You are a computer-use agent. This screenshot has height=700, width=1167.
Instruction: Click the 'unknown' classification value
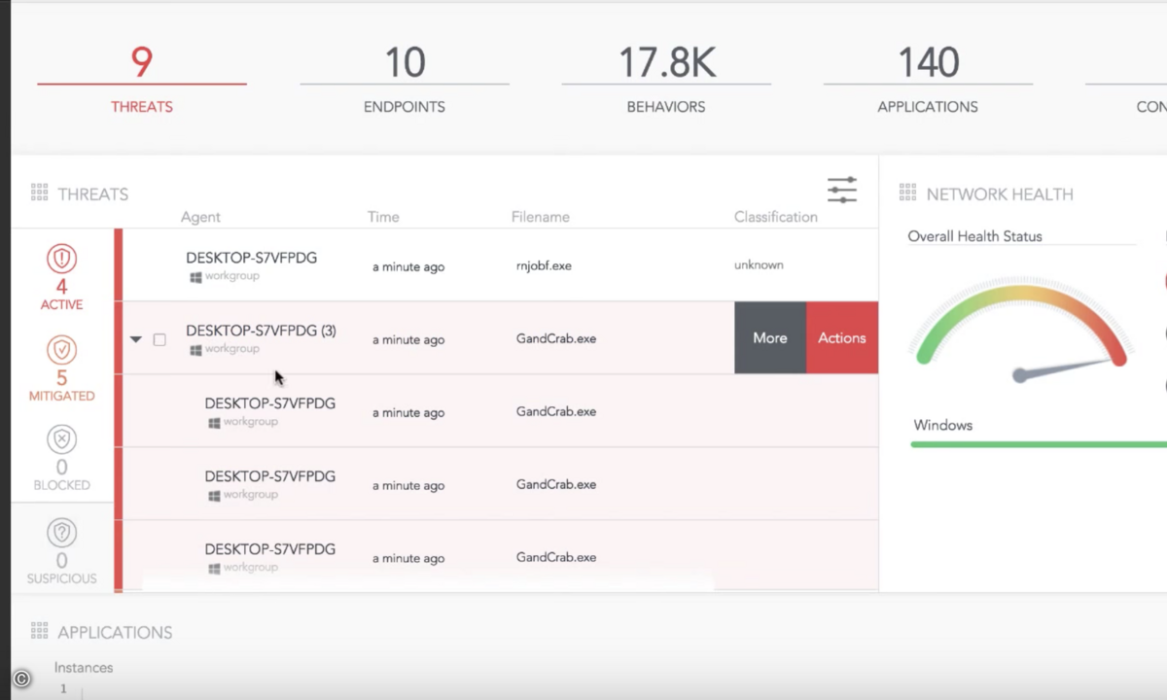(x=759, y=264)
